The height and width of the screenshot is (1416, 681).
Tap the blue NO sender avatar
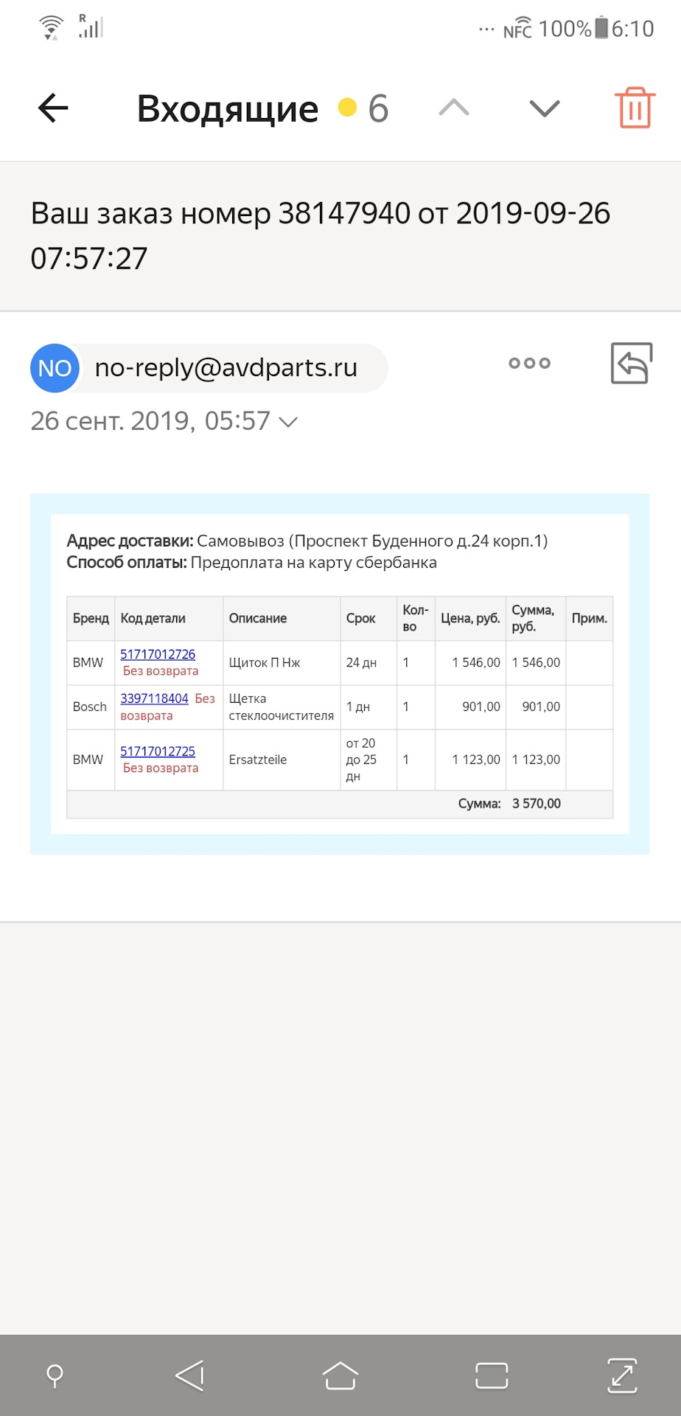(x=55, y=368)
